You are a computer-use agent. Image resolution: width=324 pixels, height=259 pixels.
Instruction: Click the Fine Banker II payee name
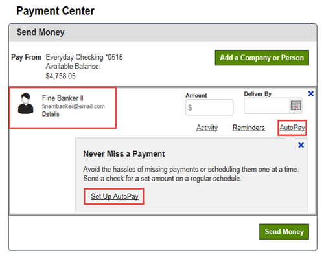tap(63, 98)
